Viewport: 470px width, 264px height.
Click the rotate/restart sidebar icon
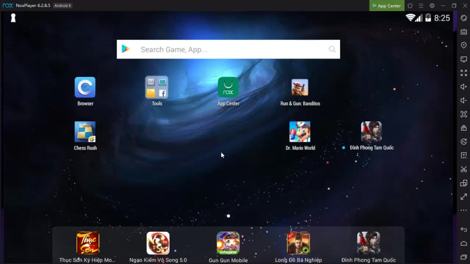(x=464, y=142)
